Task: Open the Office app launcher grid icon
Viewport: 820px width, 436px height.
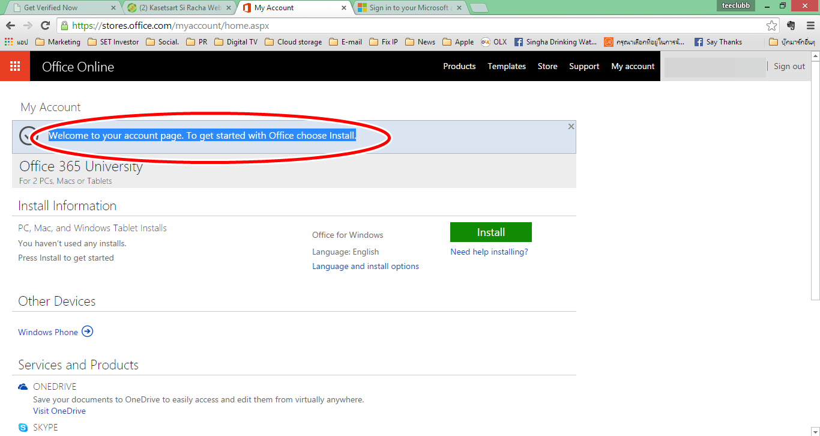Action: click(15, 66)
